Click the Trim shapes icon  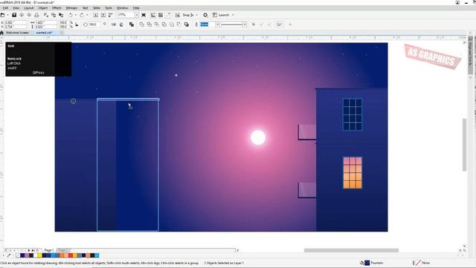point(149,25)
